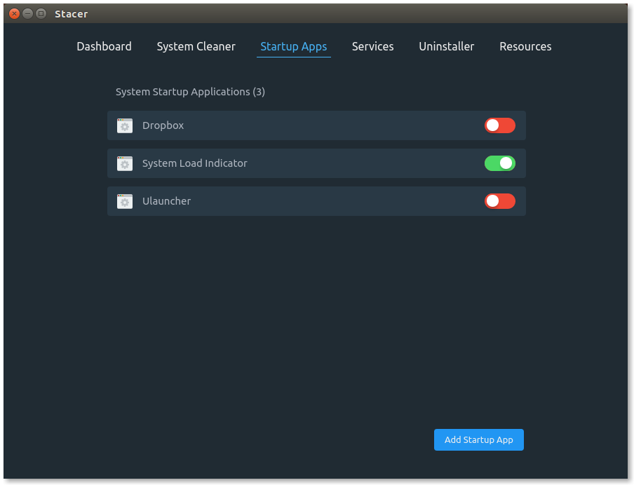Close the Stacer window

[14, 14]
